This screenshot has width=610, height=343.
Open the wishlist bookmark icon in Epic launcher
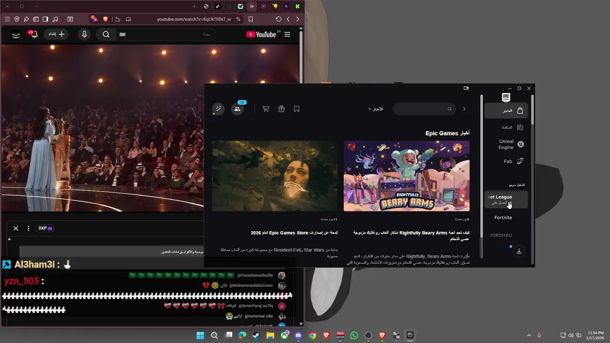click(x=296, y=109)
